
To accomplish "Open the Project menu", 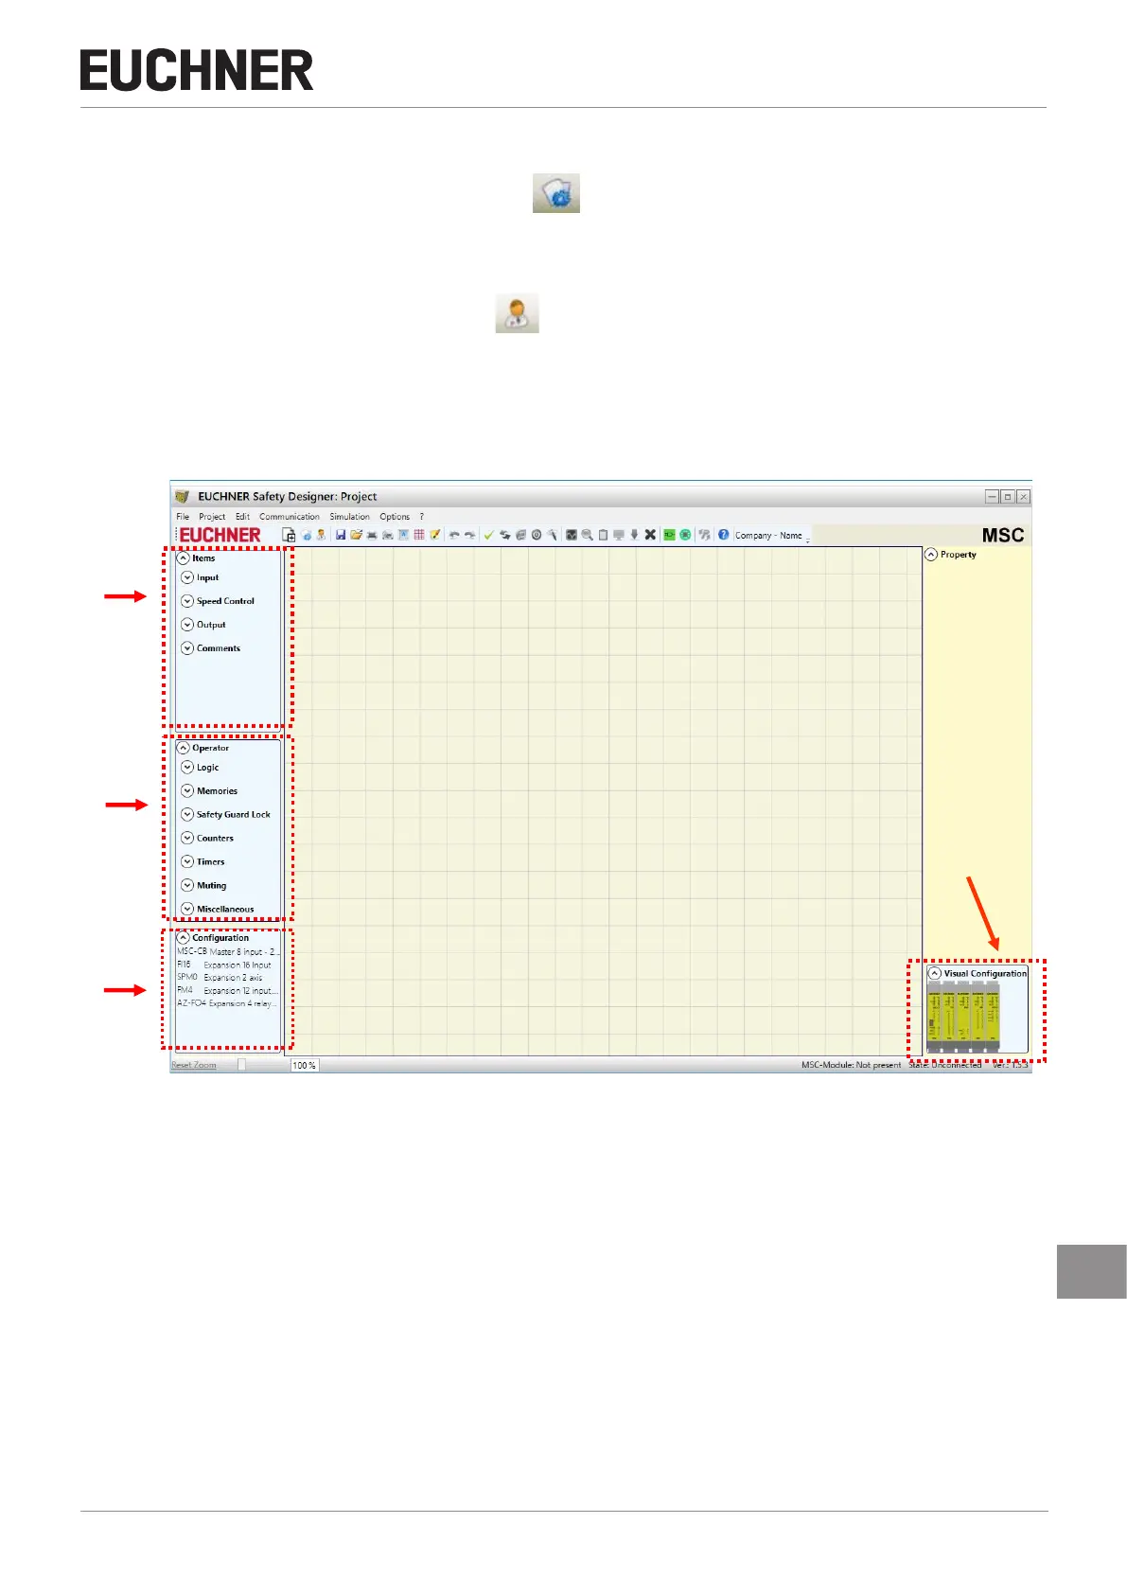I will click(212, 517).
